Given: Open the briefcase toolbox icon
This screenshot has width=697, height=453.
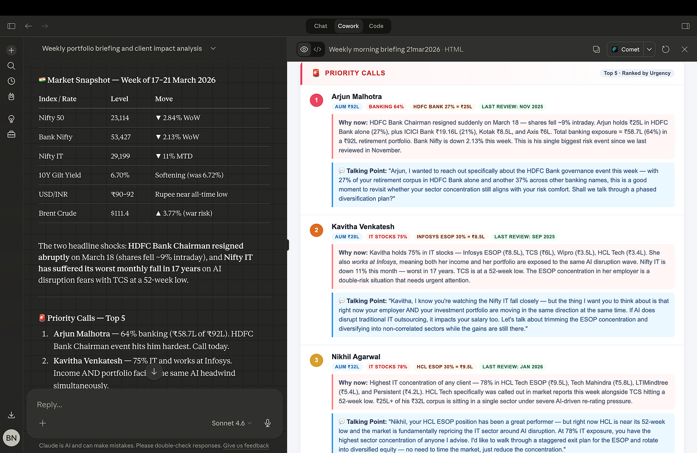Looking at the screenshot, I should click(11, 134).
